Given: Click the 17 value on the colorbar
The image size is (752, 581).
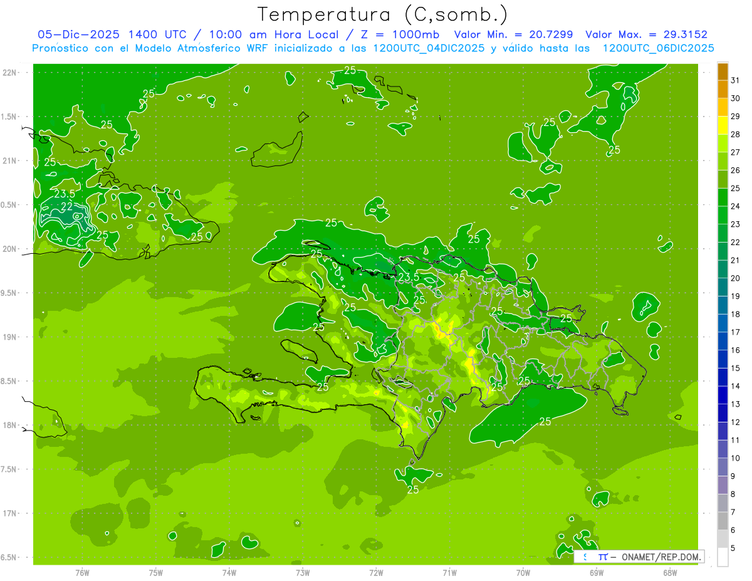Looking at the screenshot, I should (x=736, y=332).
